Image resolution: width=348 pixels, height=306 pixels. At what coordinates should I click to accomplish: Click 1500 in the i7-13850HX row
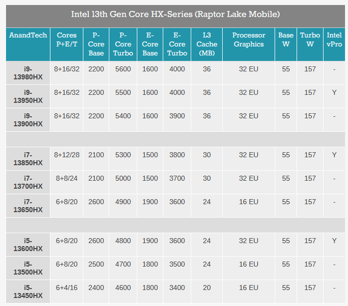[150, 155]
